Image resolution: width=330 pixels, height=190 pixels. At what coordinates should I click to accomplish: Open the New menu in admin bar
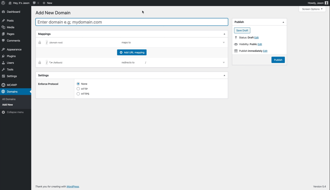click(x=47, y=3)
